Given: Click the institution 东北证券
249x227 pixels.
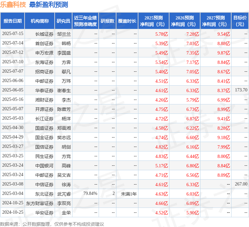Looking at the screenshot, I should pyautogui.click(x=44, y=194).
